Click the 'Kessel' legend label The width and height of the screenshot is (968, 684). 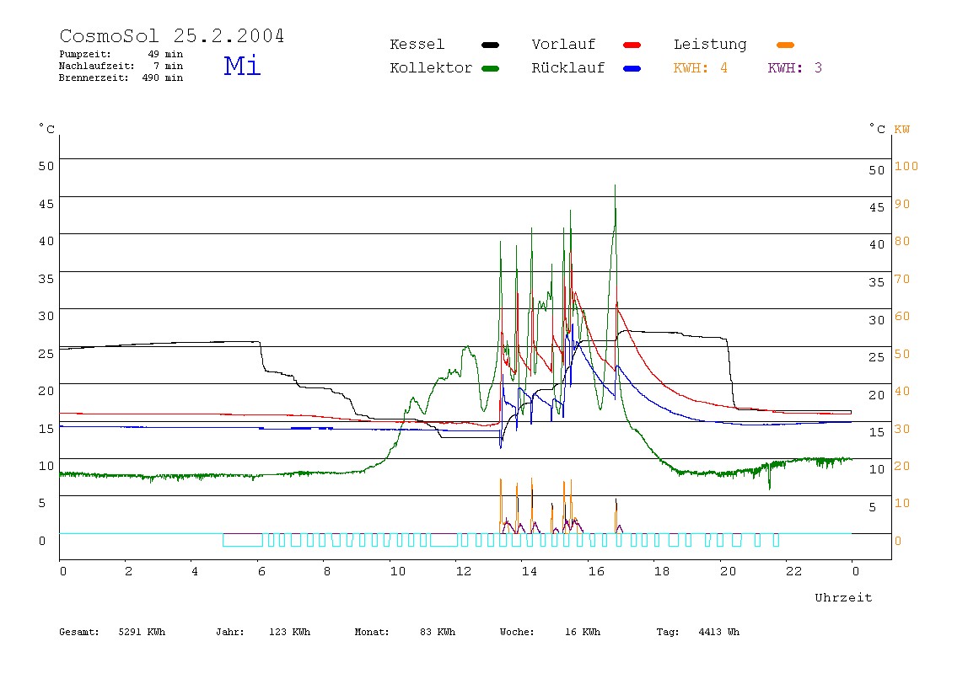tap(417, 45)
